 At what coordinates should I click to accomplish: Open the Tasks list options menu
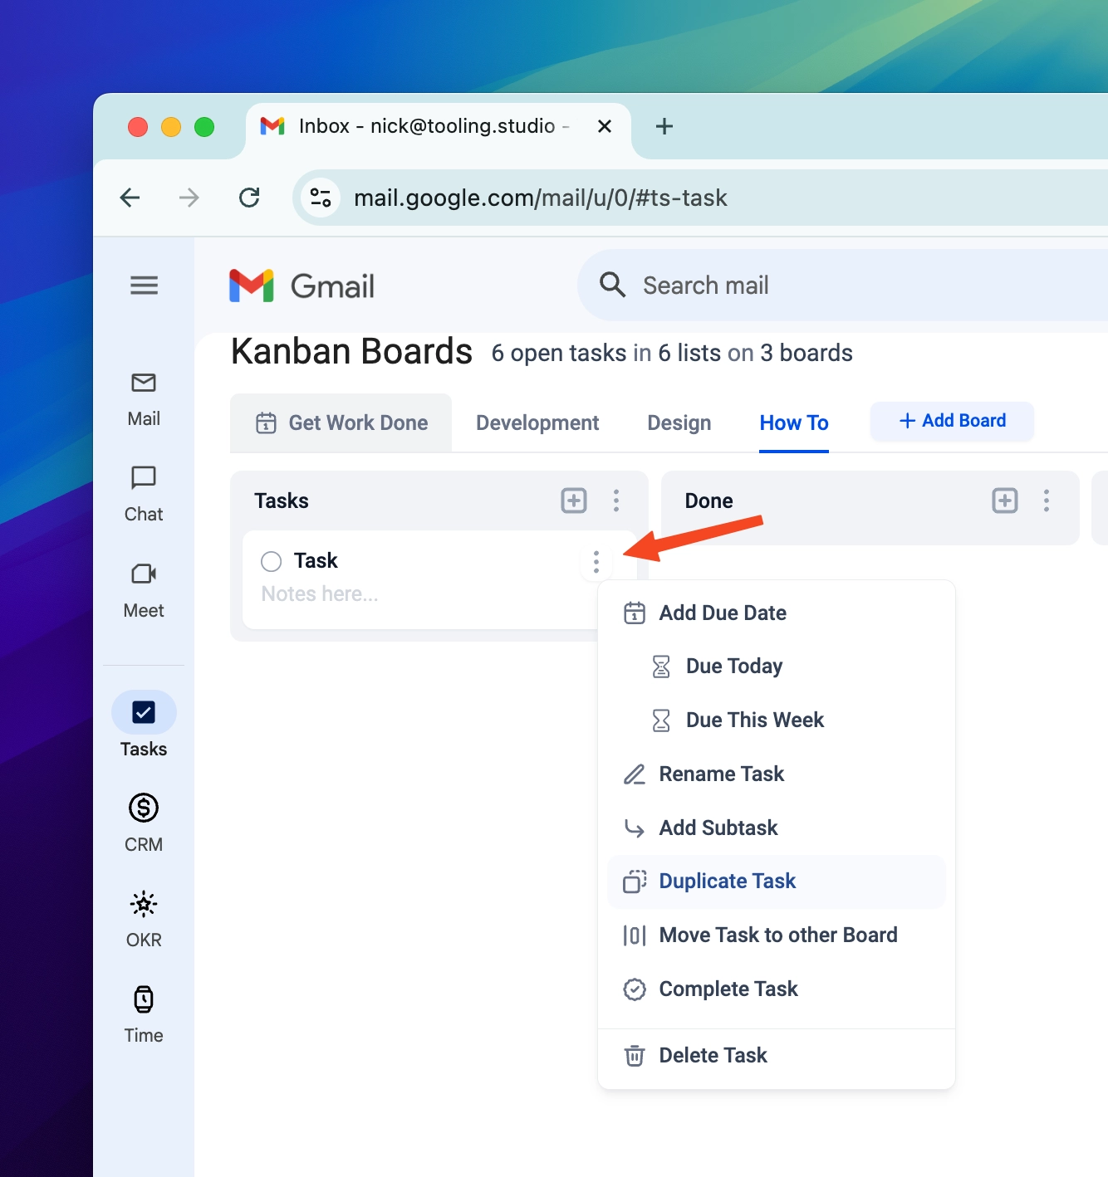tap(616, 501)
